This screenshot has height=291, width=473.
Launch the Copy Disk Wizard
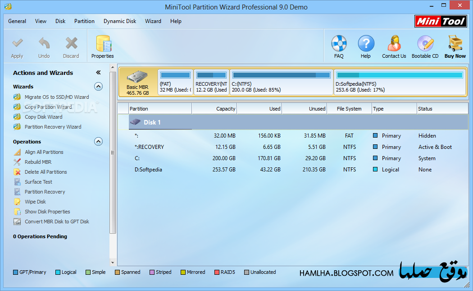tap(43, 117)
